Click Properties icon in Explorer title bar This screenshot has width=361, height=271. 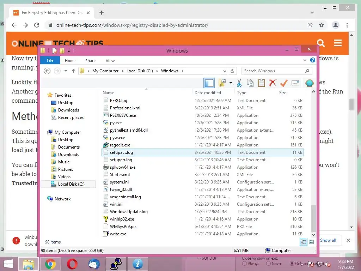54,51
